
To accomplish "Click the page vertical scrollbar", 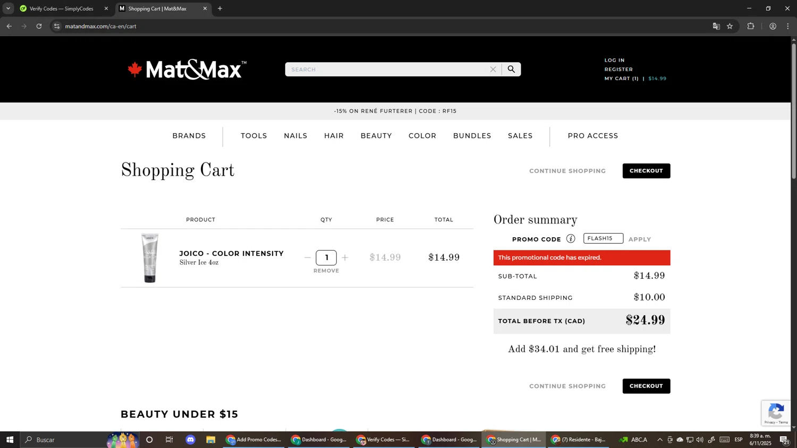I will 794,110.
